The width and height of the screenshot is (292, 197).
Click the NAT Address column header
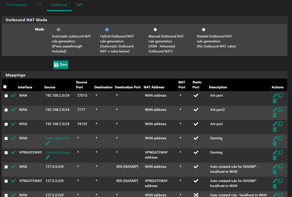154,87
